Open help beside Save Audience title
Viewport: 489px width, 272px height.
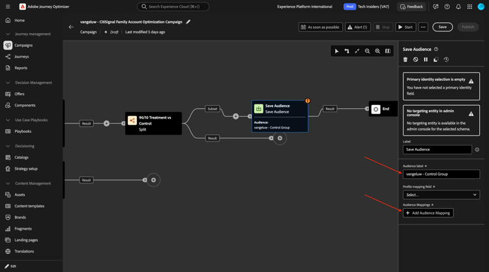point(436,50)
